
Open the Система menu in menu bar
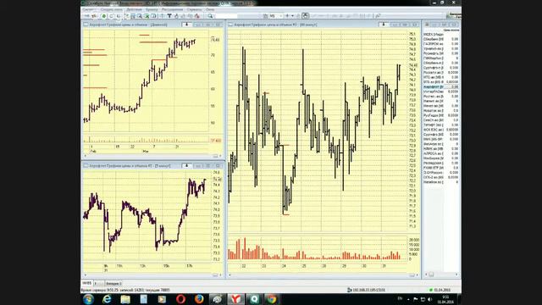(88, 9)
